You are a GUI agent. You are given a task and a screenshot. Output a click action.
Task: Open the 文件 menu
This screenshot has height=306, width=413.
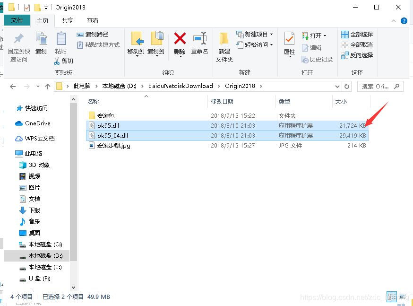pos(17,20)
